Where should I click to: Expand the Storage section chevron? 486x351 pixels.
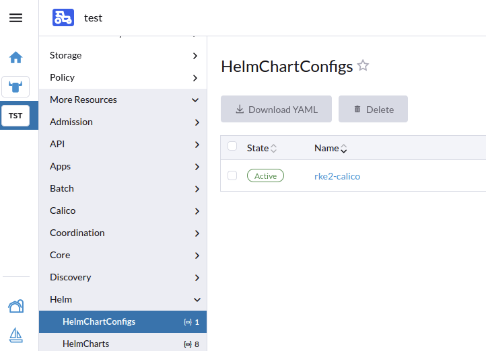pos(195,56)
